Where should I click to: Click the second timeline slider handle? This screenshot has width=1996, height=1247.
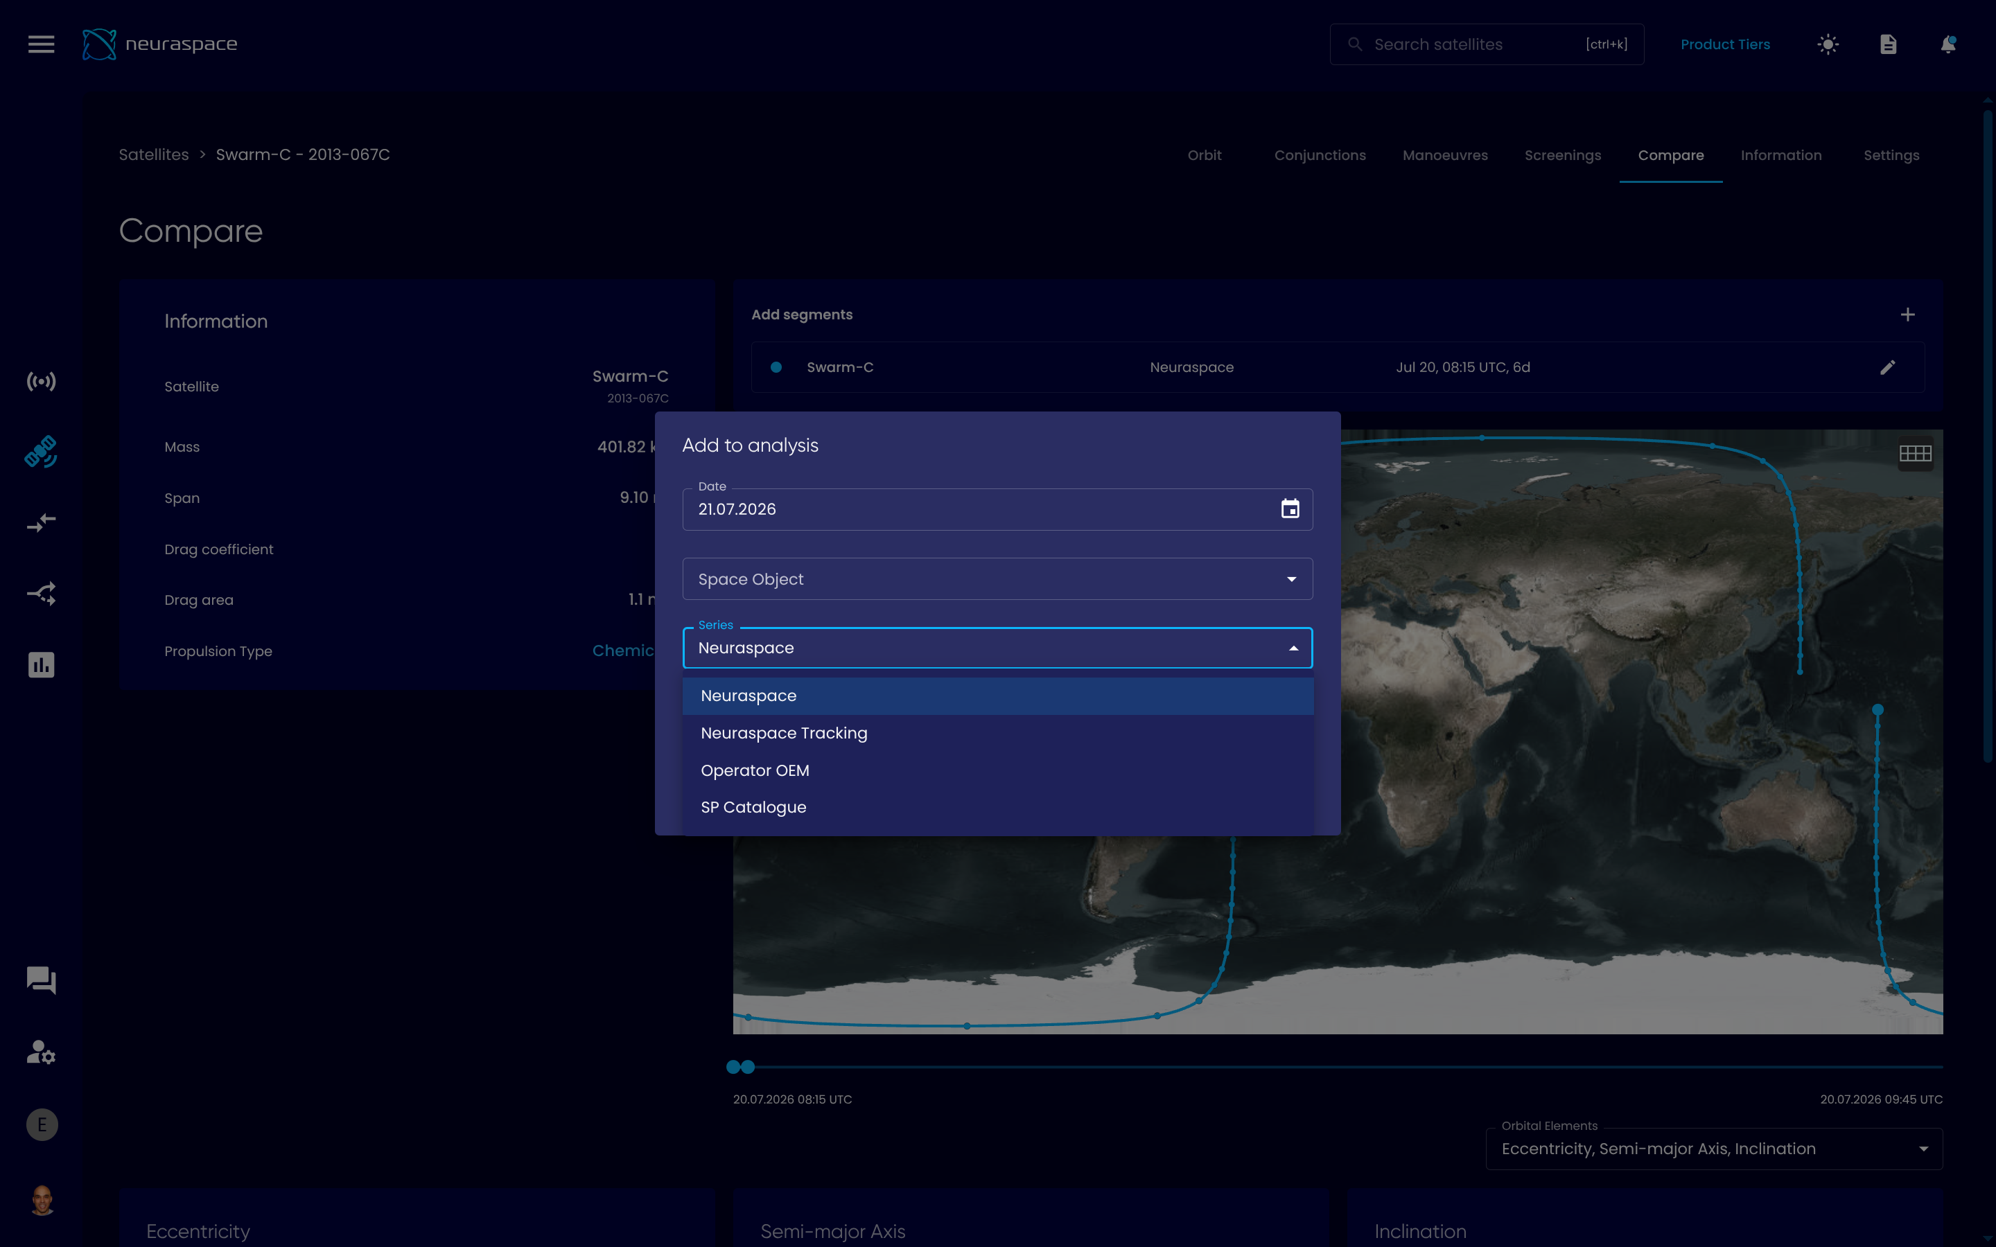(x=748, y=1067)
